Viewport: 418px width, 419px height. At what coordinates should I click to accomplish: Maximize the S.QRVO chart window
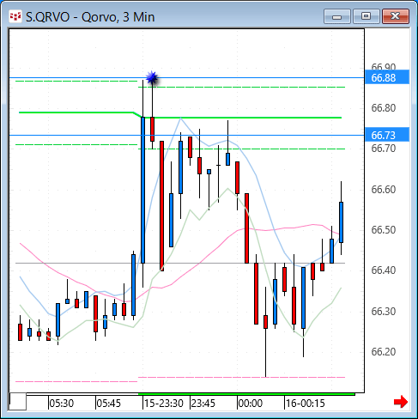(x=367, y=16)
